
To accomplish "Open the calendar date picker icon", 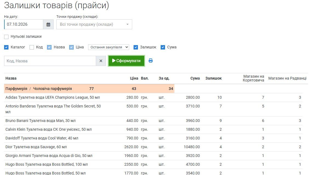I will (48, 24).
